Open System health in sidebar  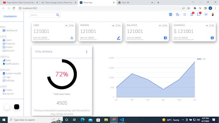[x=12, y=73]
